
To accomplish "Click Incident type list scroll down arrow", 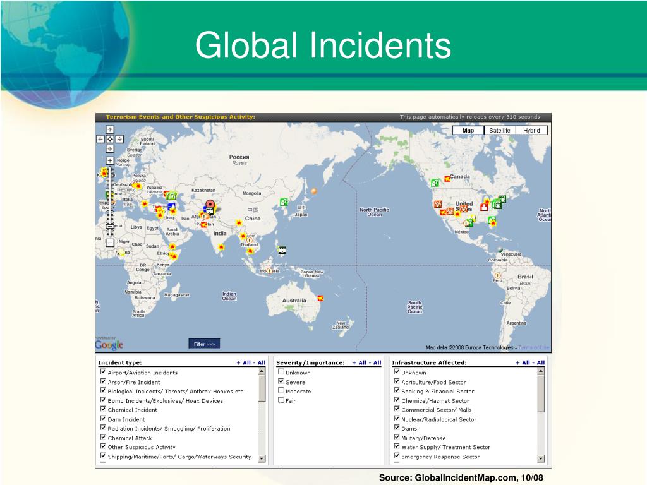I will (262, 458).
